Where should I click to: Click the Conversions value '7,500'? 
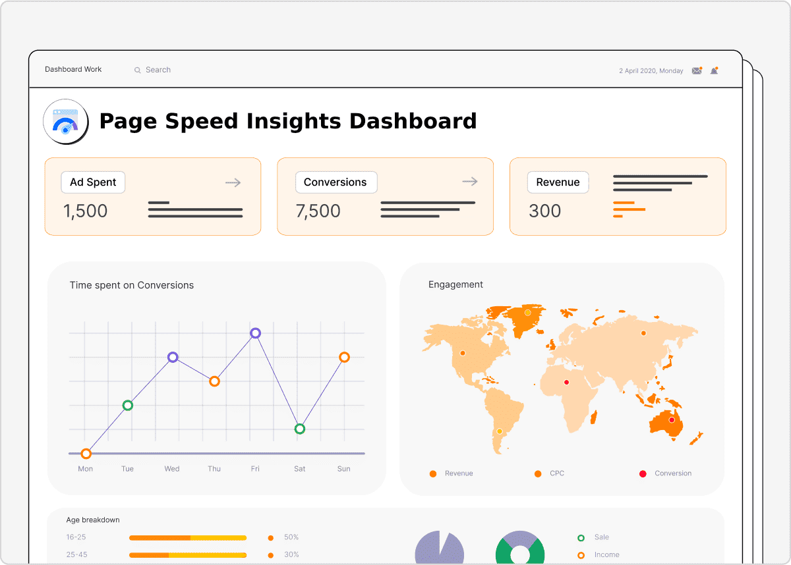pyautogui.click(x=318, y=211)
